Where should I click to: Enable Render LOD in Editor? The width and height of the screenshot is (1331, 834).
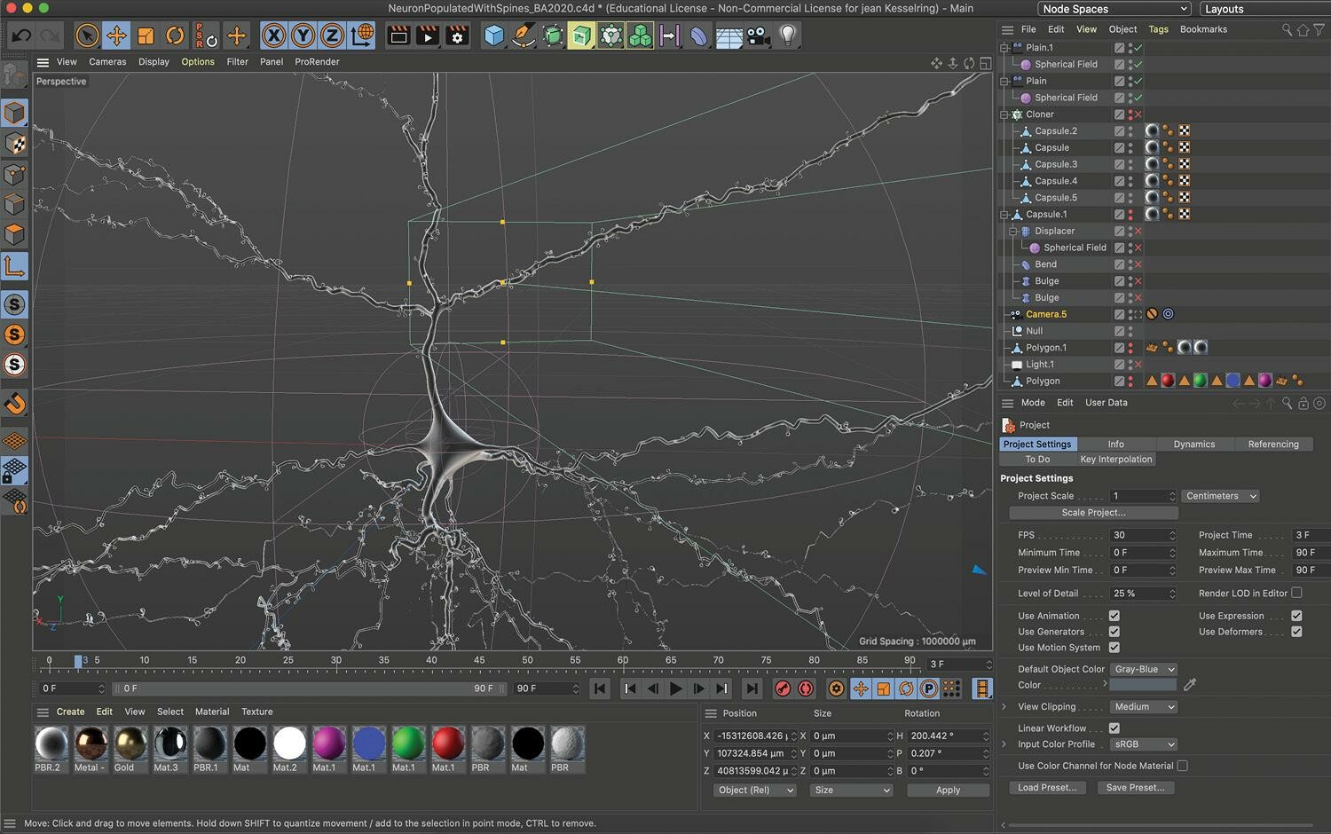[x=1296, y=593]
